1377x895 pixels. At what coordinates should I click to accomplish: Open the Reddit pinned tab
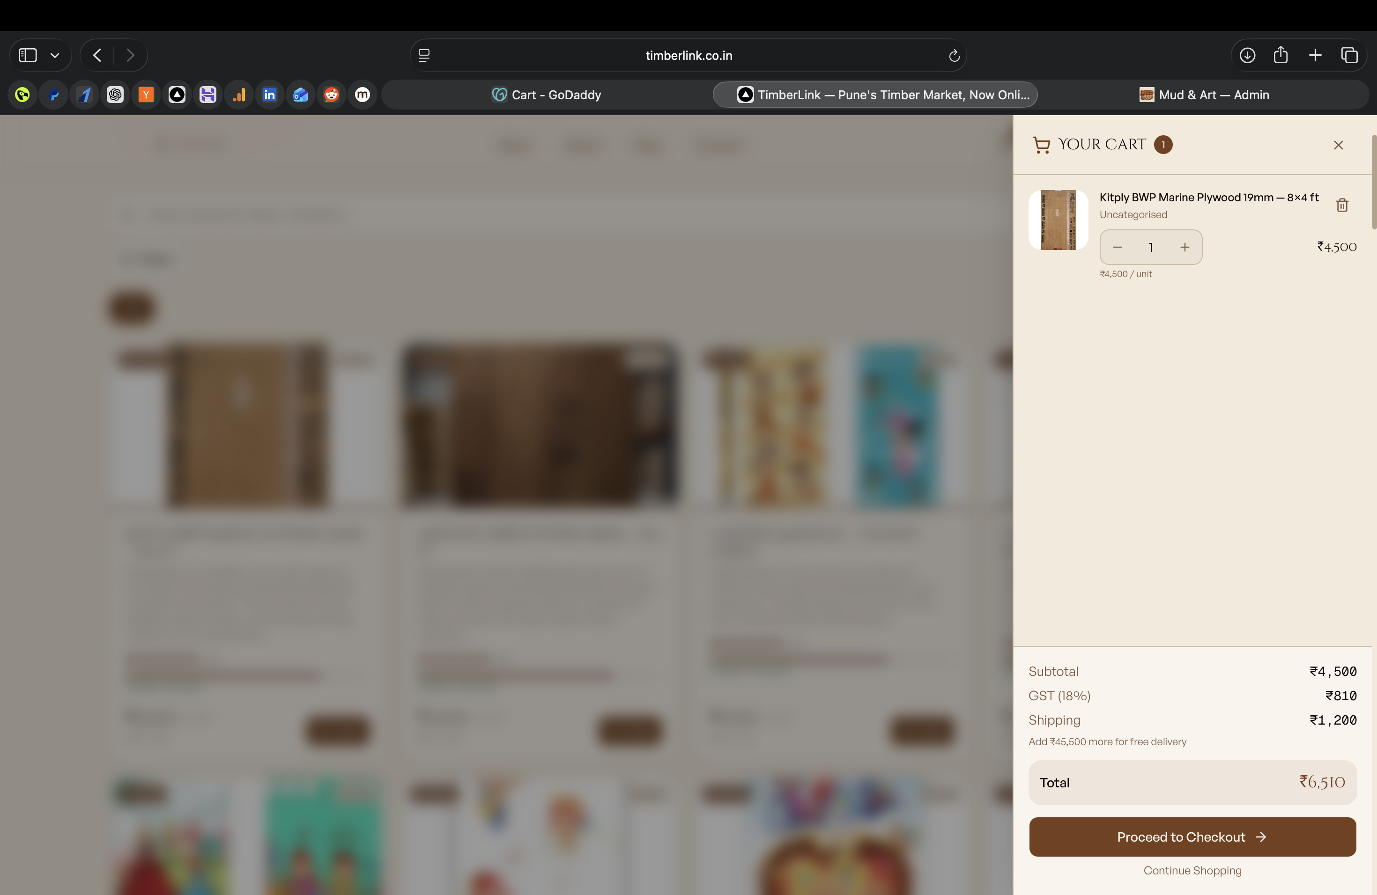332,94
